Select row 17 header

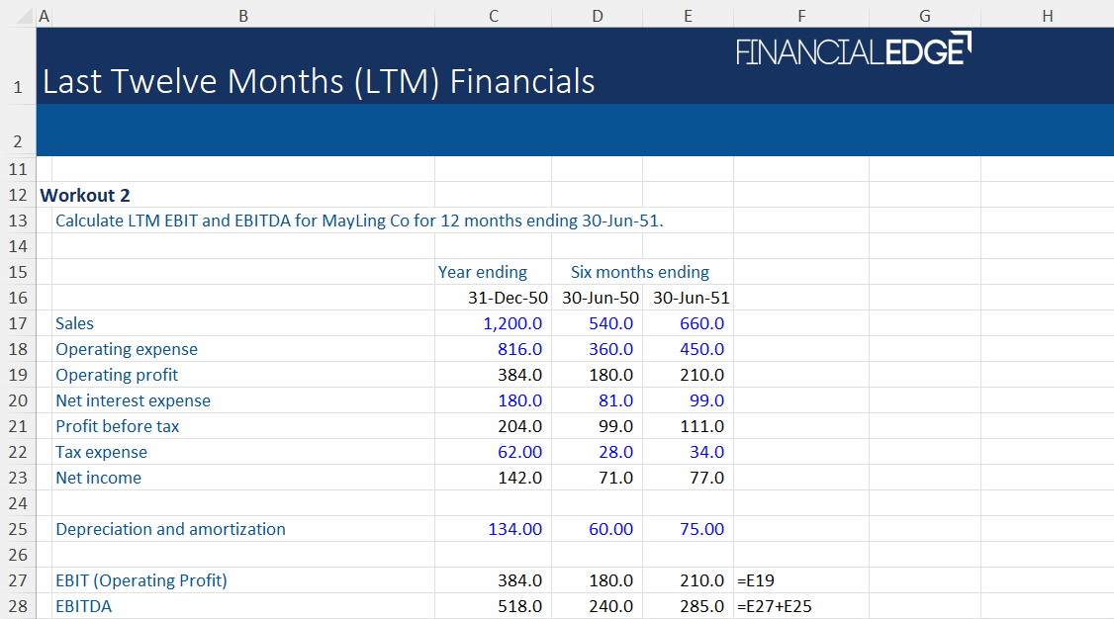pyautogui.click(x=17, y=323)
